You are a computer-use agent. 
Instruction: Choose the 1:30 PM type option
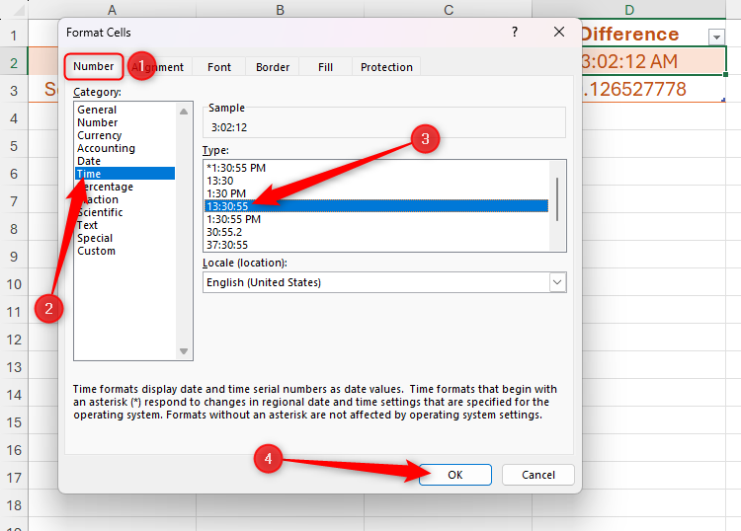pos(224,193)
